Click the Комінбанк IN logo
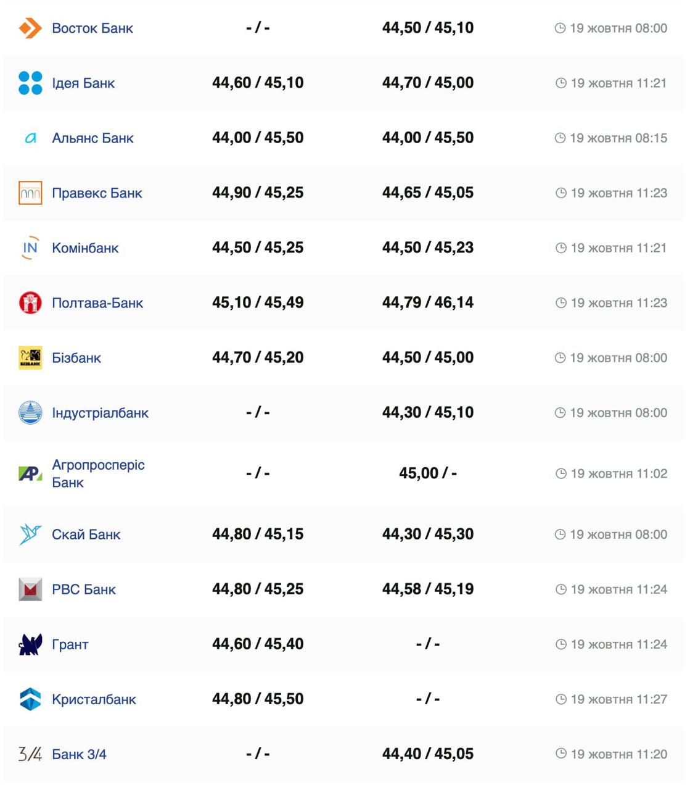This screenshot has height=790, width=698. point(30,247)
